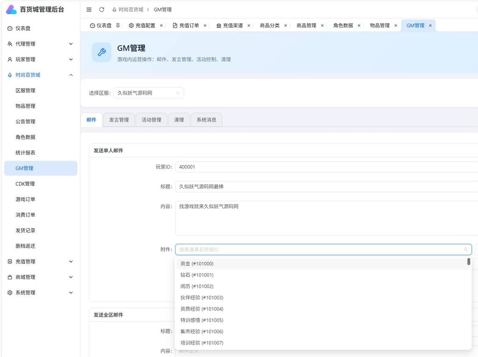This screenshot has width=478, height=357.
Task: Expand the 代理管理 menu chevron
Action: [71, 44]
